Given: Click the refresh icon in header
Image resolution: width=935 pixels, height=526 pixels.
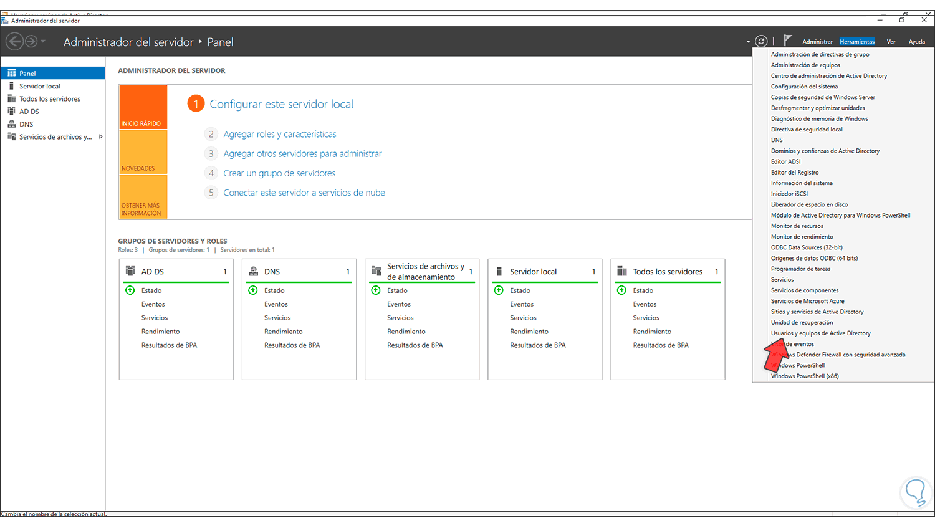Looking at the screenshot, I should (x=761, y=42).
